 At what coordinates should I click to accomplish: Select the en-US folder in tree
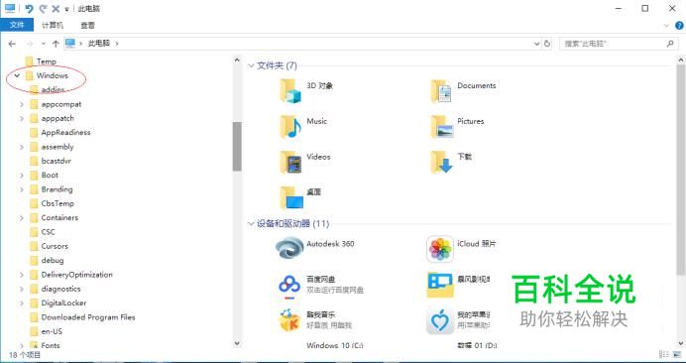[x=52, y=331]
